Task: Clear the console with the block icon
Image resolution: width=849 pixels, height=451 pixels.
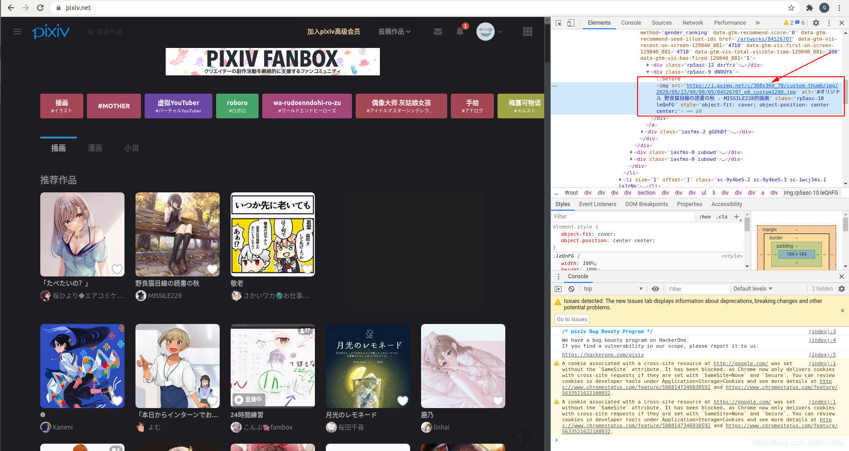Action: pos(571,289)
